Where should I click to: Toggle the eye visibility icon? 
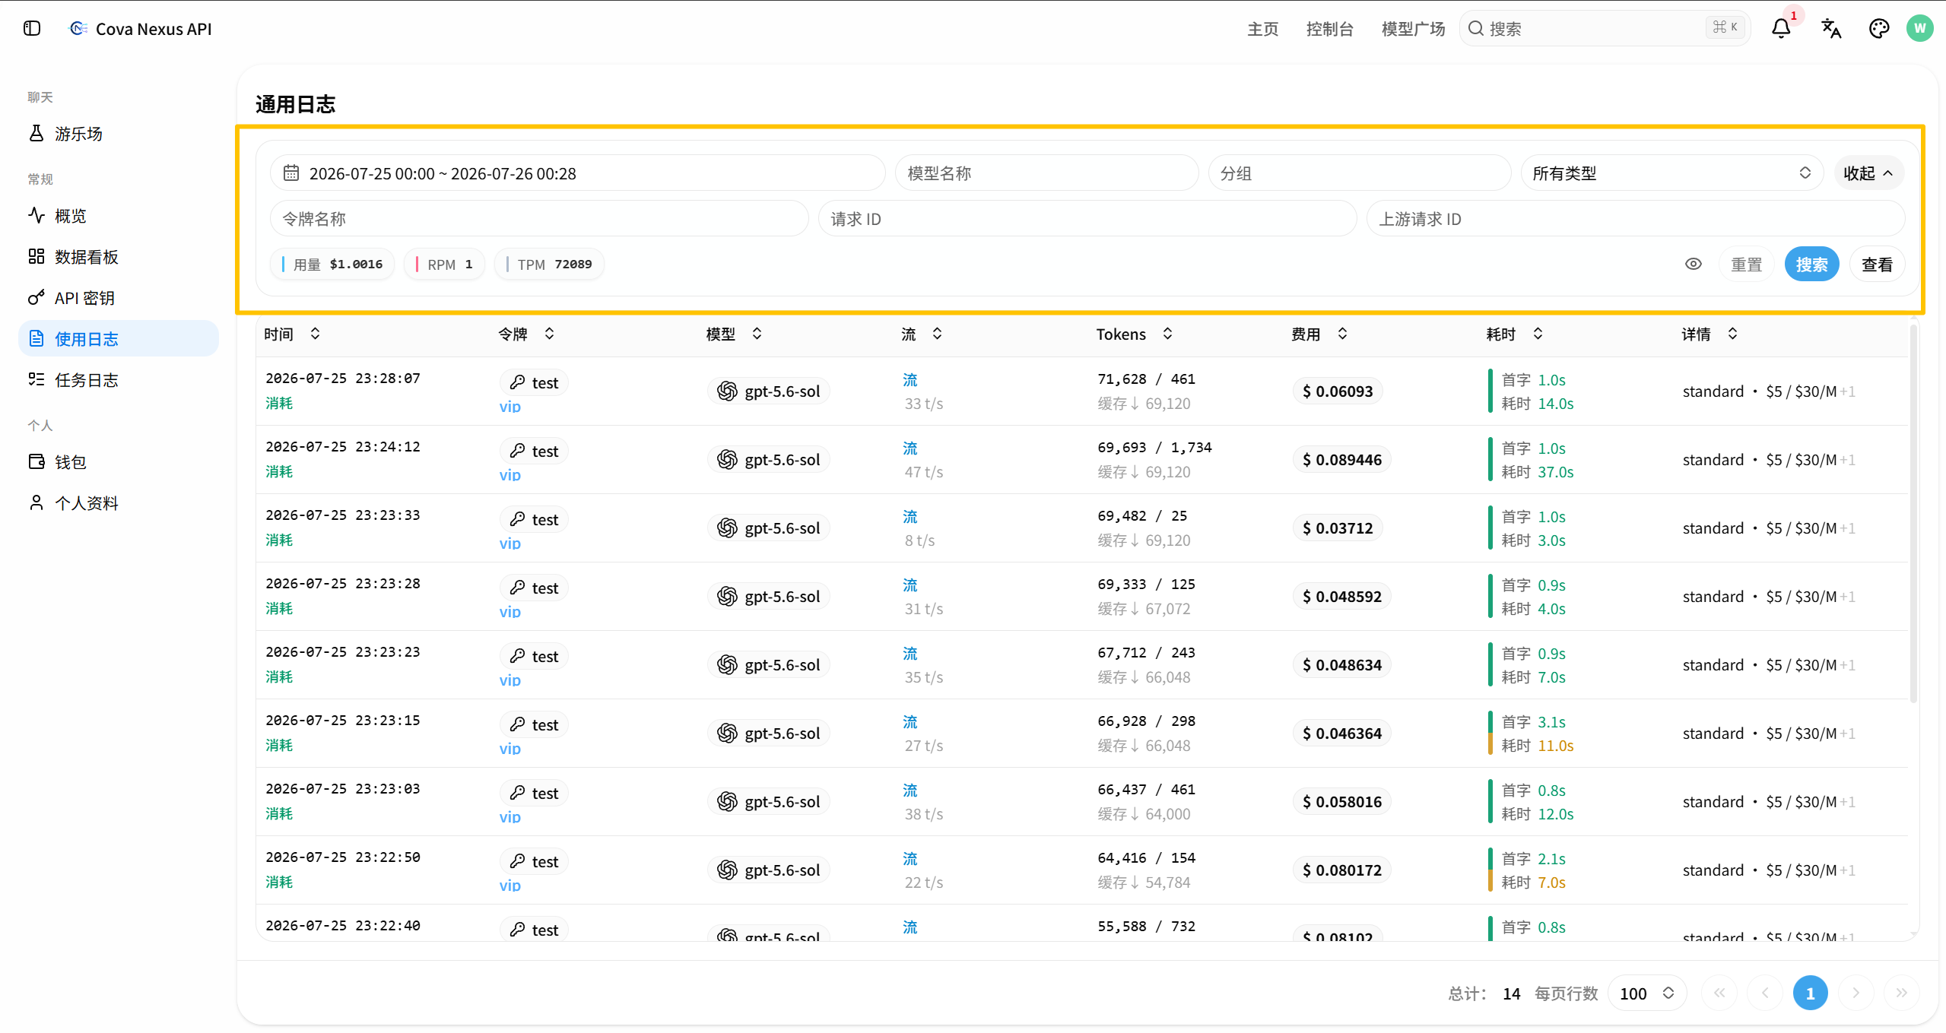coord(1694,264)
